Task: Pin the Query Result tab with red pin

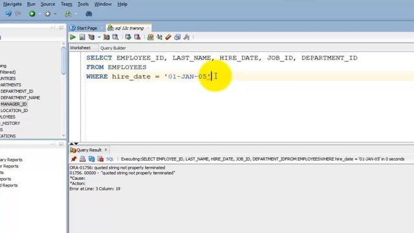Action: point(74,159)
